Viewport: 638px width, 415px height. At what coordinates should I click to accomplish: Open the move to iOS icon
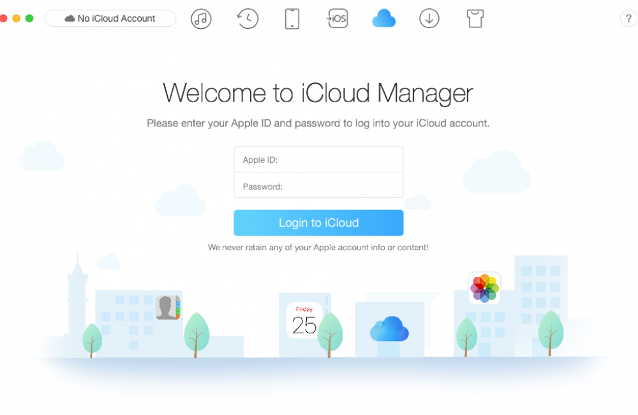coord(338,19)
